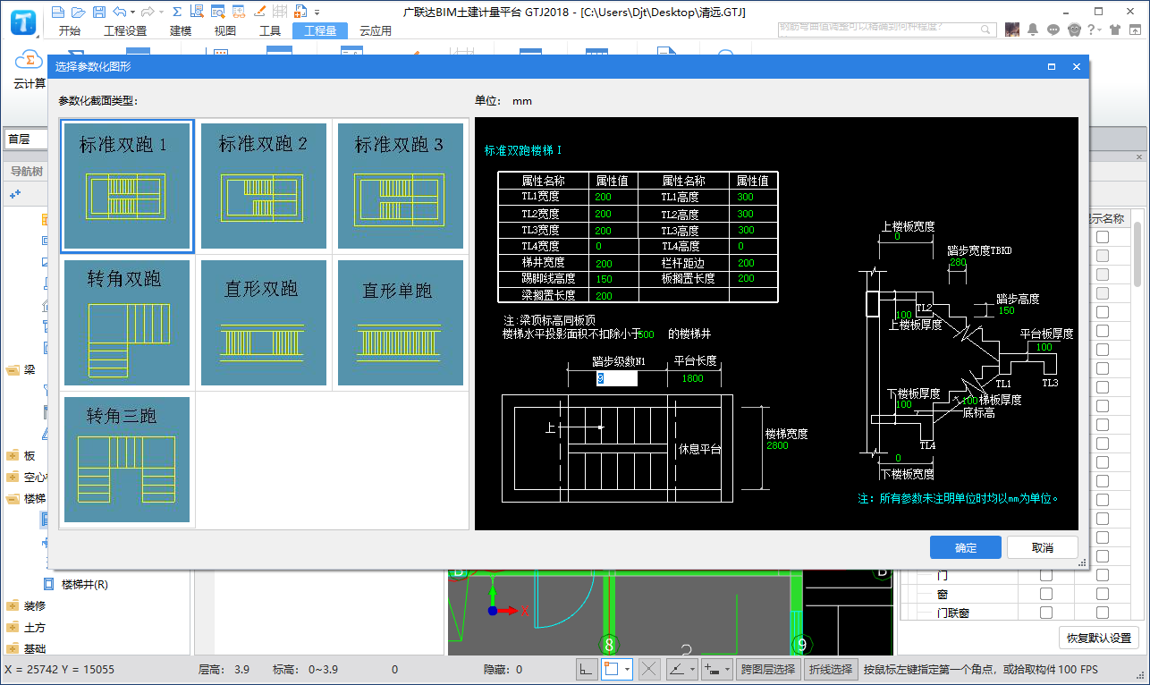Click the cloud calculation 云计算 icon
The height and width of the screenshot is (685, 1150).
[x=30, y=67]
